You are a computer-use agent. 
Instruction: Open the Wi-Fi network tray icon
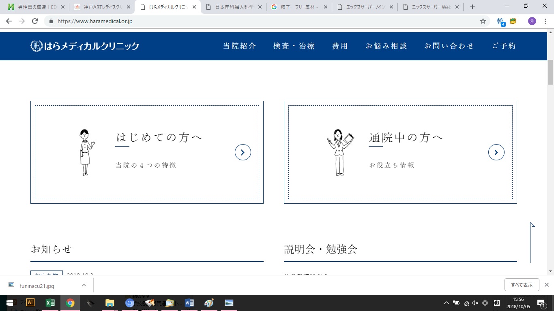tap(466, 303)
